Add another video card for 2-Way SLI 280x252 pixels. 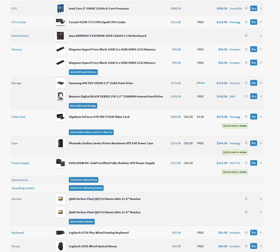[91, 132]
